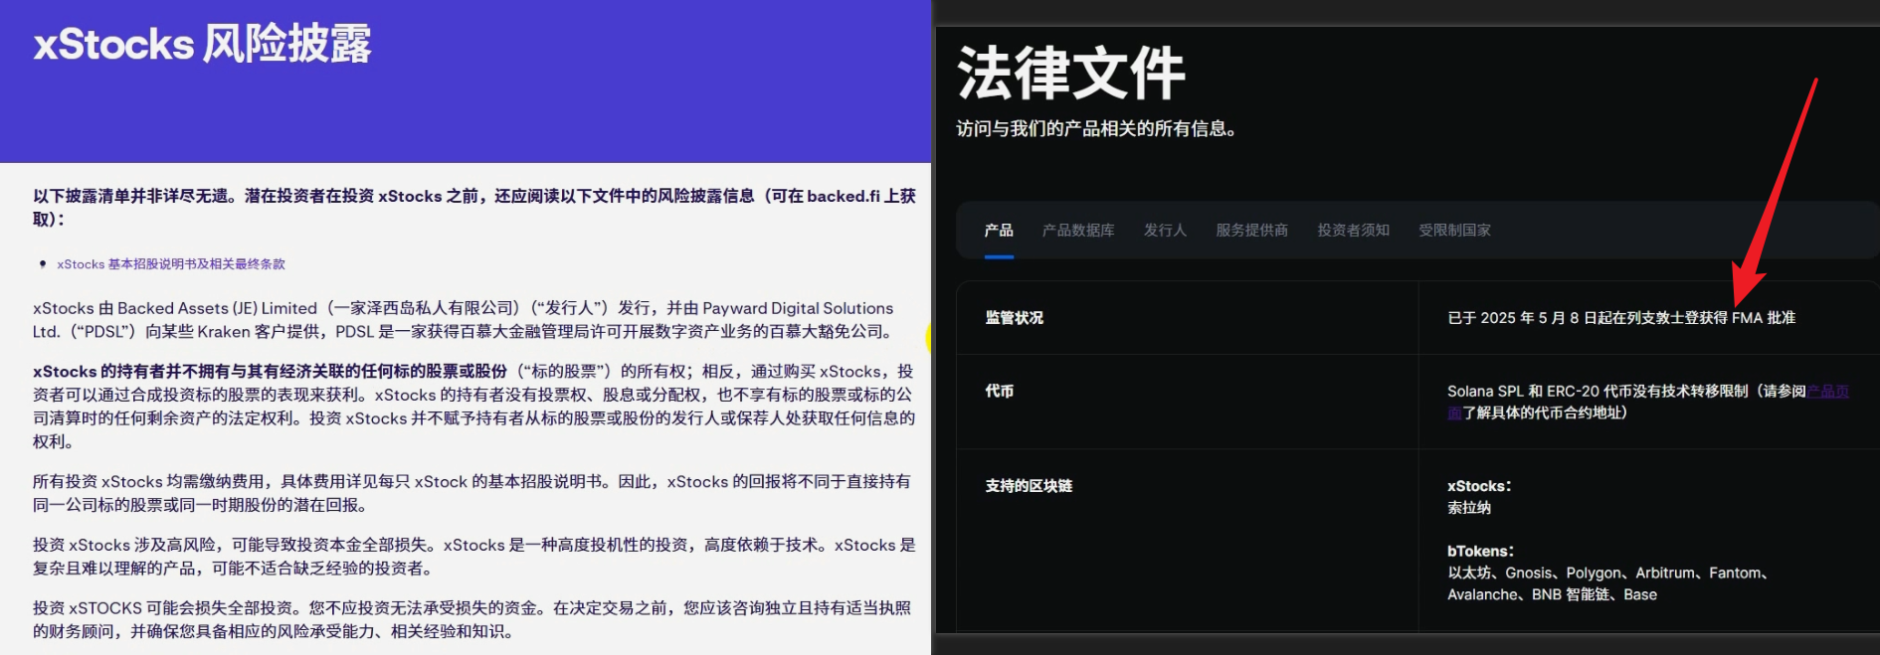
Task: Click the xStocks 风险披露 page heading
Action: 202,45
